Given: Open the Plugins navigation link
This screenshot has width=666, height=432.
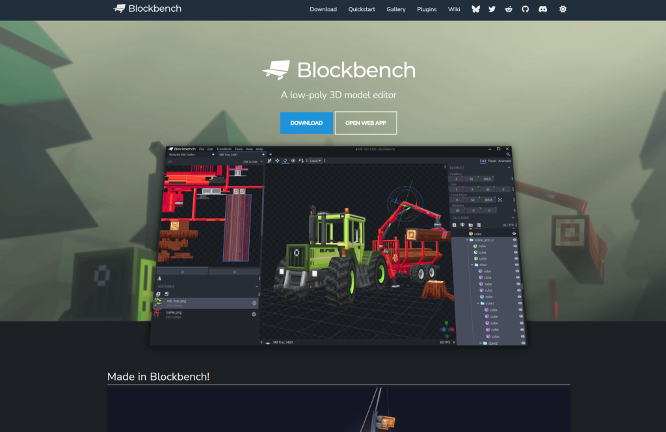Looking at the screenshot, I should coord(427,9).
